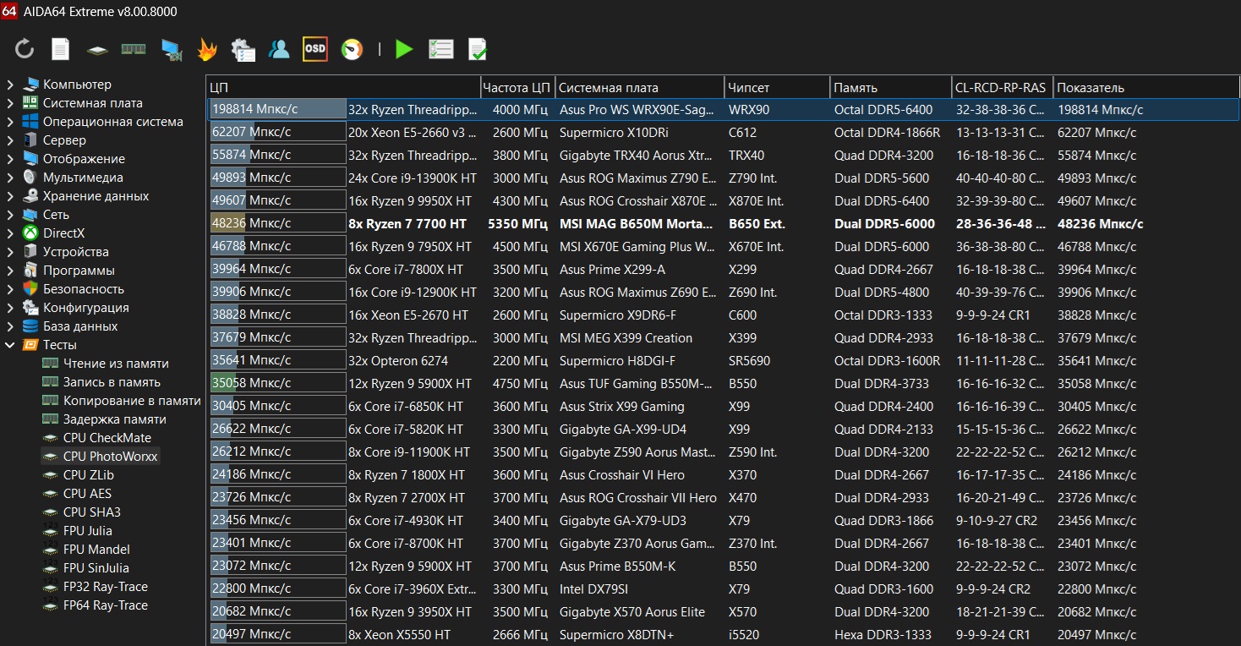Screen dimensions: 1241x646
Task: Sort by the Чипсет column header
Action: [x=777, y=88]
